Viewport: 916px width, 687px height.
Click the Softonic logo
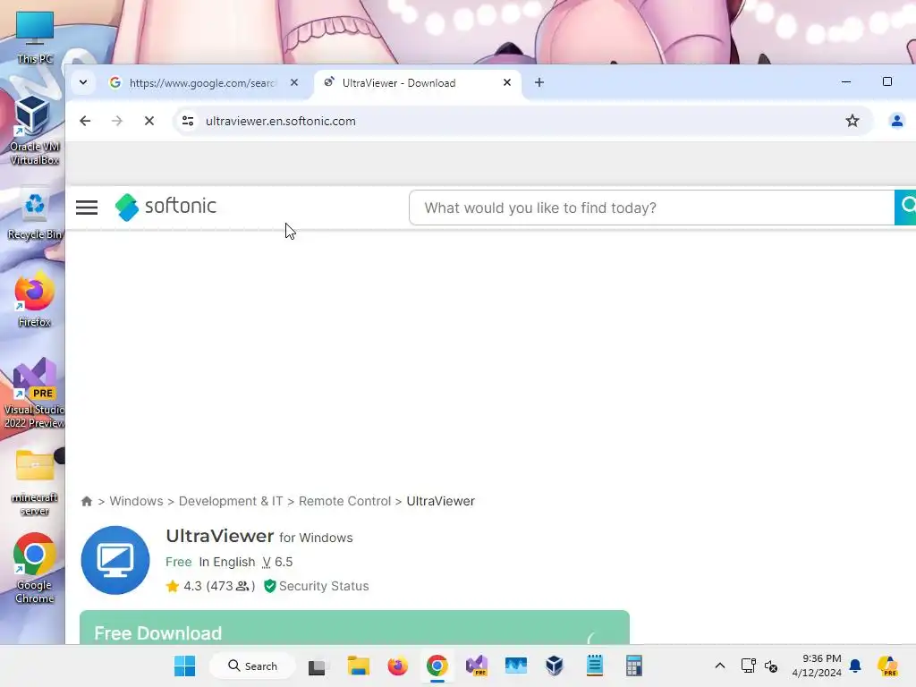tap(165, 207)
